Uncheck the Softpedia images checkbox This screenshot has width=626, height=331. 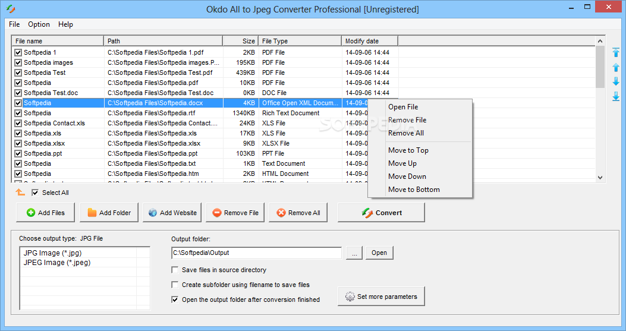(x=18, y=62)
